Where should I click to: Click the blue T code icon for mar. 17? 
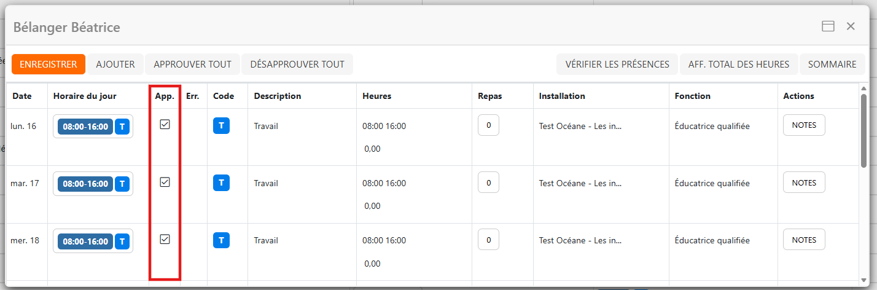221,182
